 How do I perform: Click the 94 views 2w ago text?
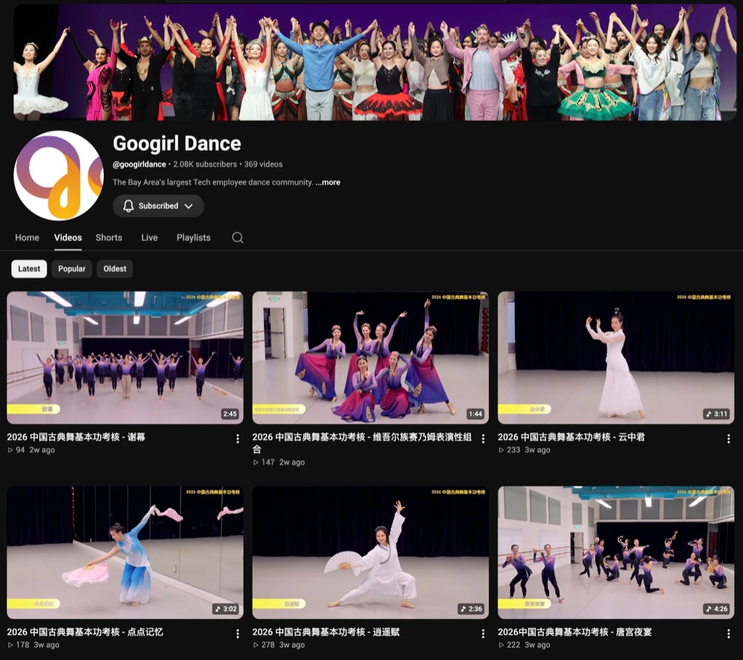[31, 450]
